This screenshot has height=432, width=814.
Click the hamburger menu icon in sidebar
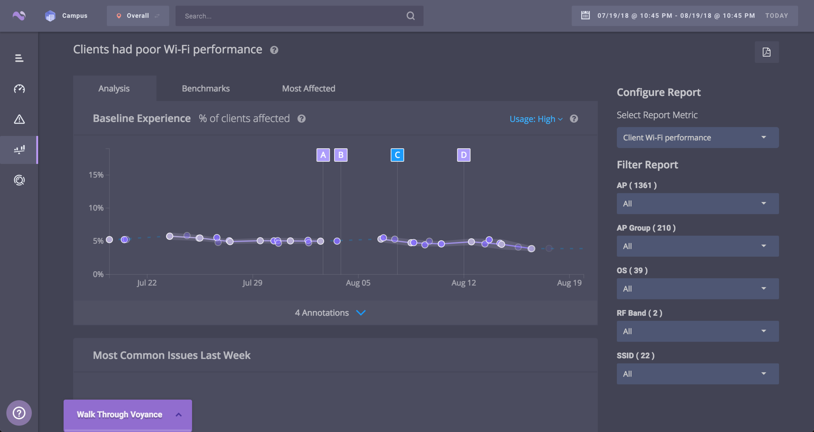[19, 58]
